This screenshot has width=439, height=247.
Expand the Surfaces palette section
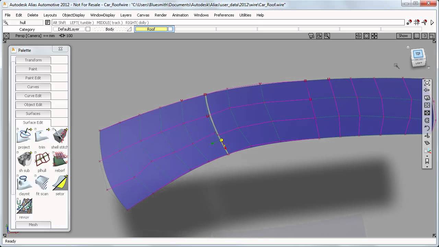click(x=33, y=114)
